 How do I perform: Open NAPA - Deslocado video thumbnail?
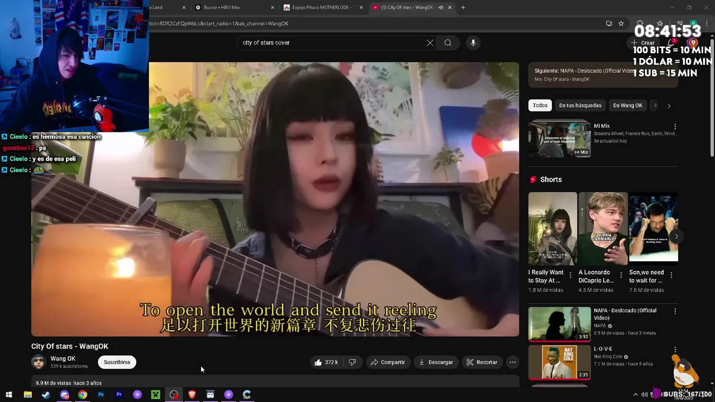point(559,324)
